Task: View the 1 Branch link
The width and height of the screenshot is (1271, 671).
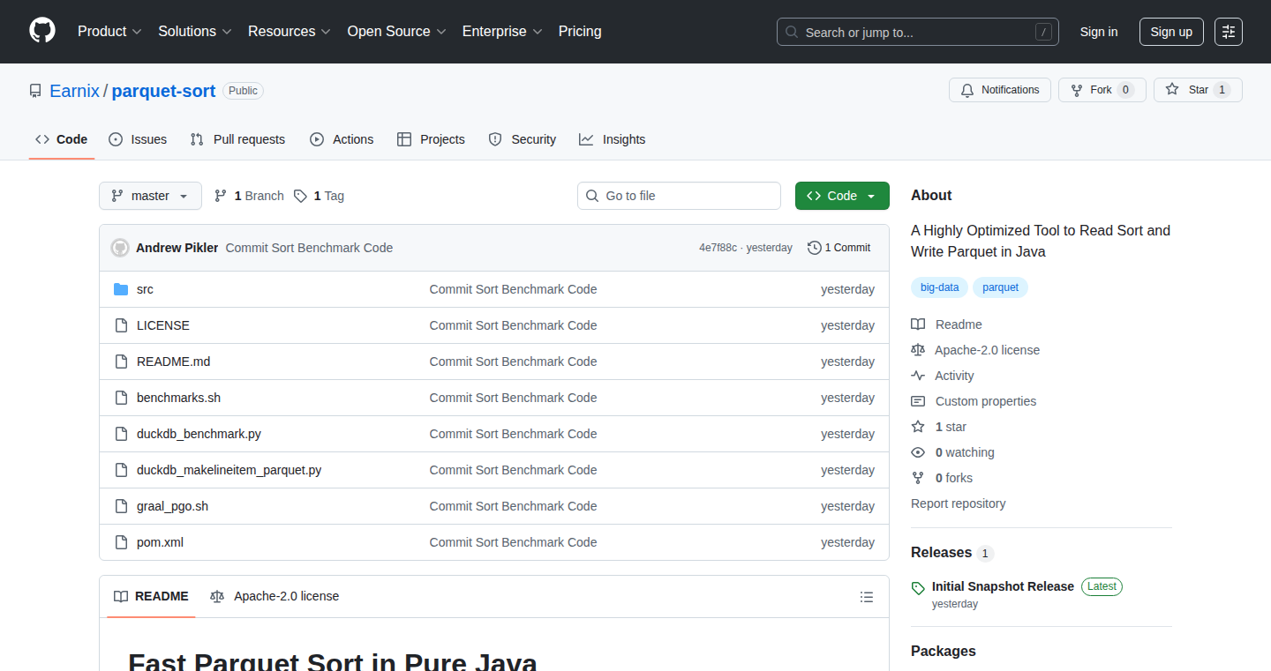Action: [249, 196]
